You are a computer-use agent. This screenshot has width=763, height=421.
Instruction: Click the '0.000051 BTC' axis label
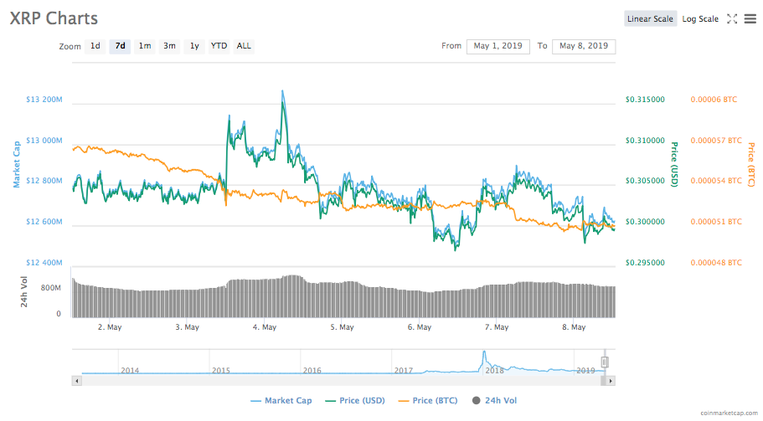tap(716, 222)
